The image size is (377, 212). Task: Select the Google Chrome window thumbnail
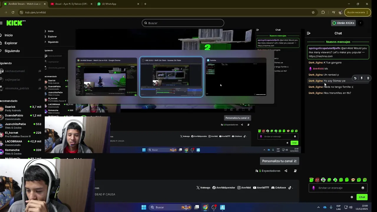[106, 77]
